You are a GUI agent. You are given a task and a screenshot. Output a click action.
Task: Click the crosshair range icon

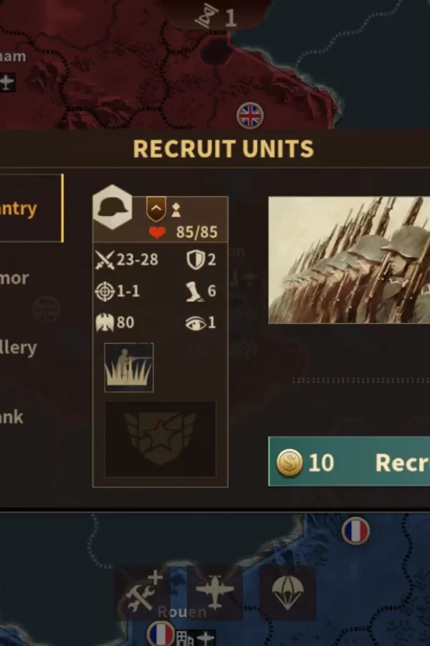(x=105, y=291)
